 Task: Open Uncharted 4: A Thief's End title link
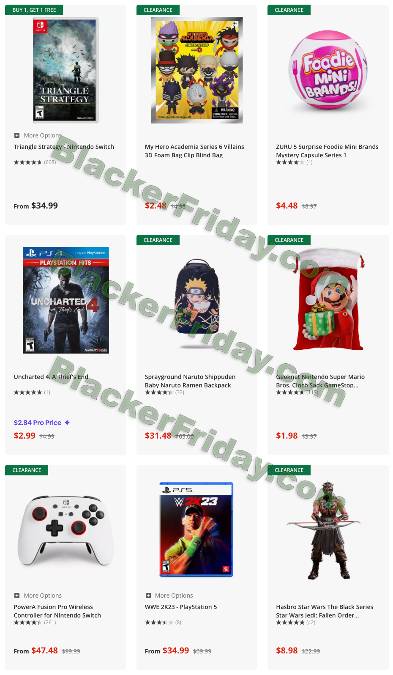51,377
